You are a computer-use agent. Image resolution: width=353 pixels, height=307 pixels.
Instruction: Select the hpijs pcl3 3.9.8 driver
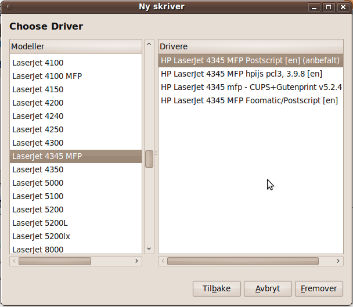[x=241, y=74]
